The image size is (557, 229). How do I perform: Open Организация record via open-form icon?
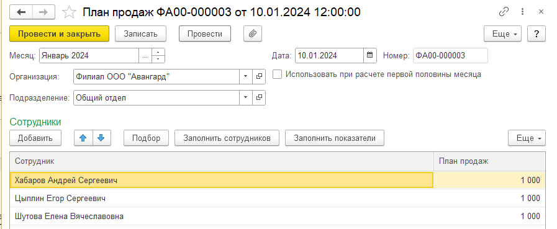(259, 77)
